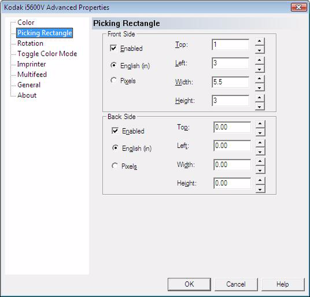The height and width of the screenshot is (297, 310).
Task: Decrease Front Side Width with down arrow
Action: pos(260,88)
